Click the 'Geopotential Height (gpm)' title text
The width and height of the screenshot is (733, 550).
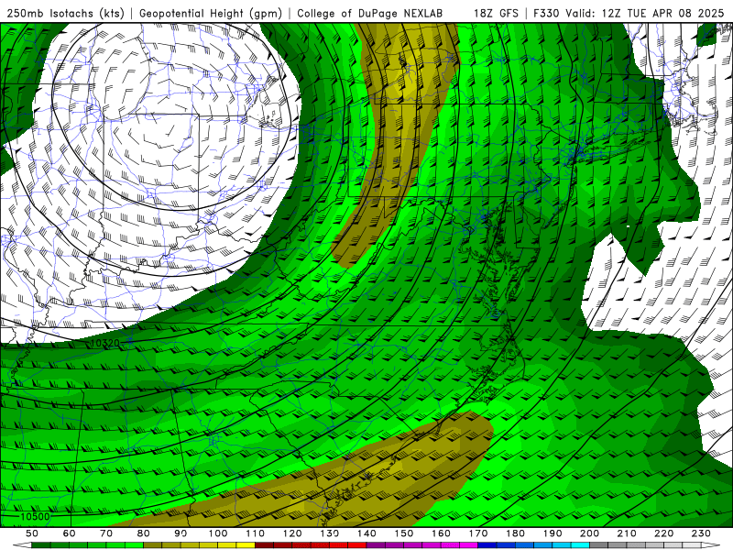211,14
